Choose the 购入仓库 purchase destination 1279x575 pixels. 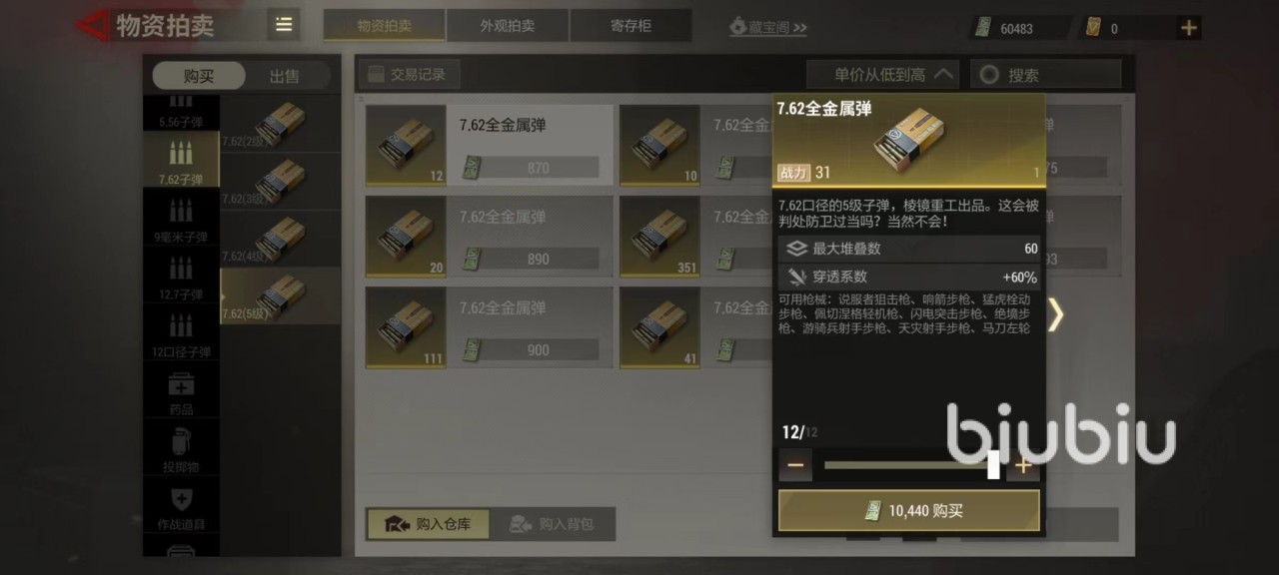[429, 524]
